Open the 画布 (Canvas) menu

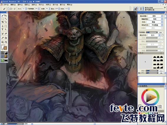click(x=20, y=5)
